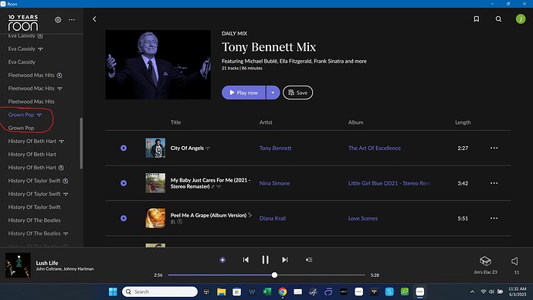Open File Explorer from the taskbar

tap(222, 291)
